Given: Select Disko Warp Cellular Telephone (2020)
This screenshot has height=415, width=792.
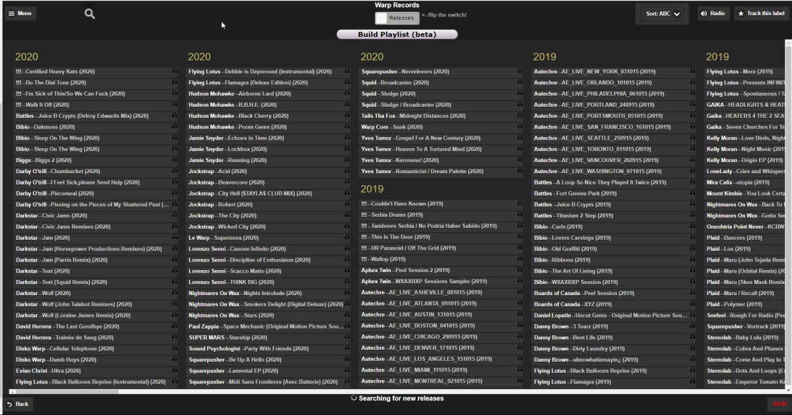Looking at the screenshot, I should tap(96, 348).
